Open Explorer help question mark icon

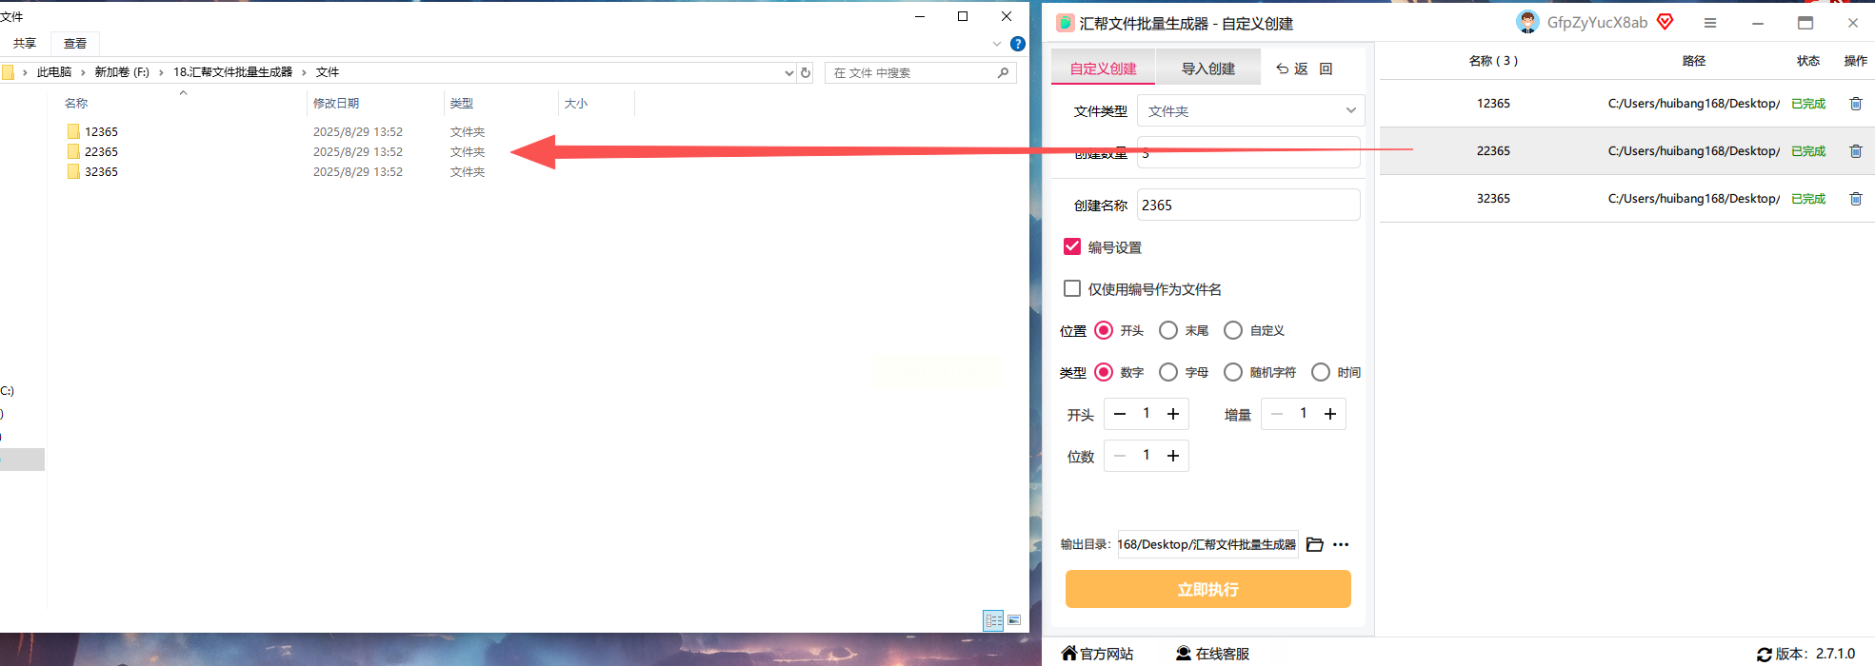[x=1018, y=44]
